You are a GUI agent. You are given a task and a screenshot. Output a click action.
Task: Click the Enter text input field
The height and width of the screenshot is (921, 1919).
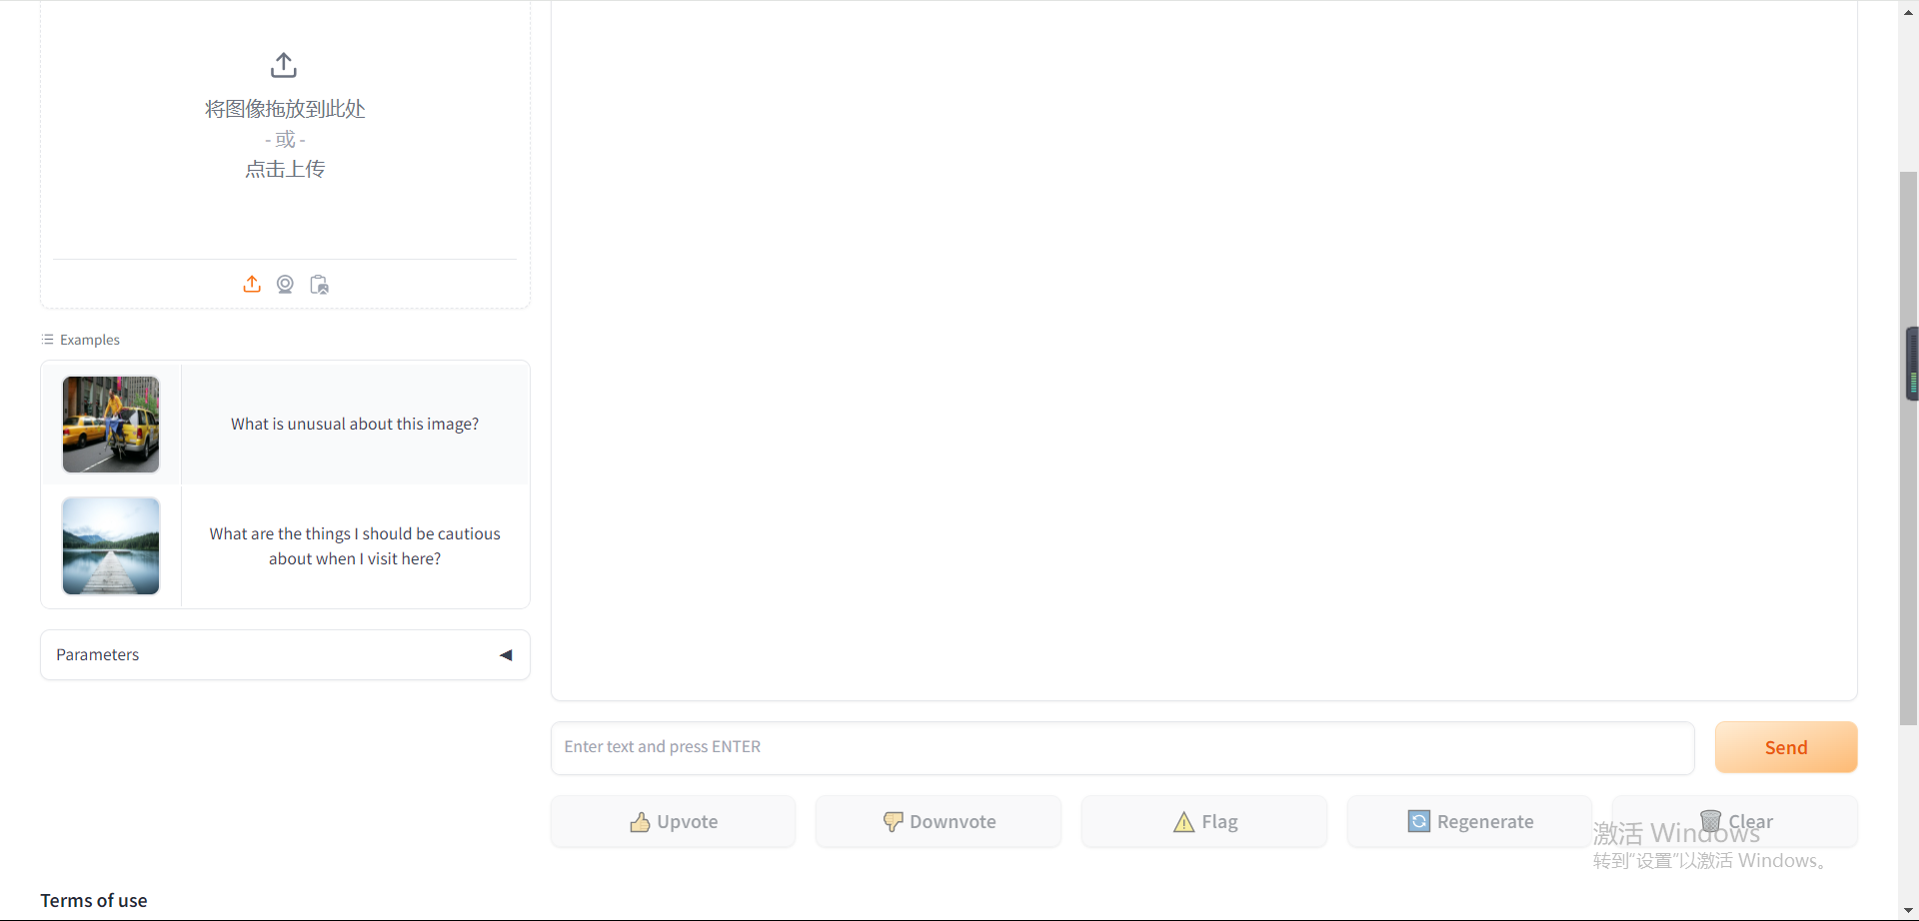1121,746
